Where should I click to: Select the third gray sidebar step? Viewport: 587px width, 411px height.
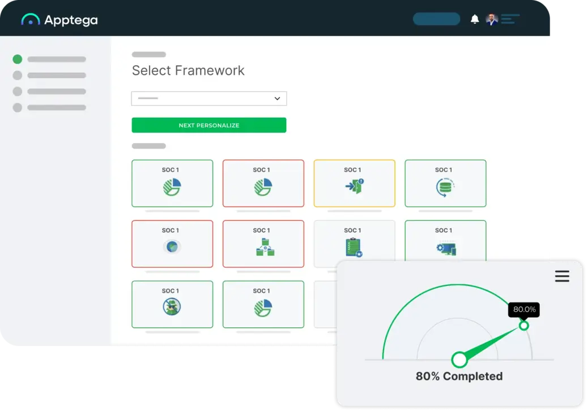tap(17, 91)
